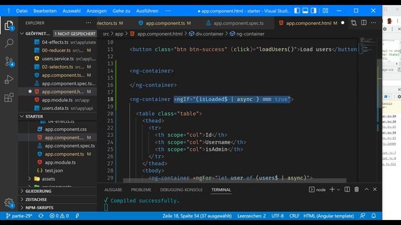The image size is (401, 225).
Task: Open the Explorer view in activity bar
Action: click(9, 26)
